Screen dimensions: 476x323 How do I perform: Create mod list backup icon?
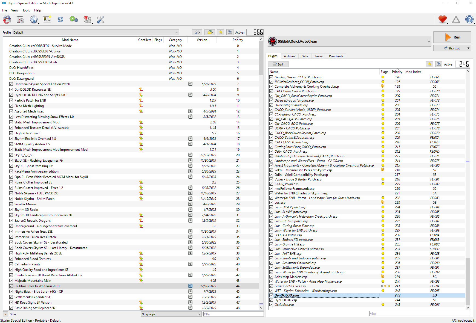tap(230, 32)
